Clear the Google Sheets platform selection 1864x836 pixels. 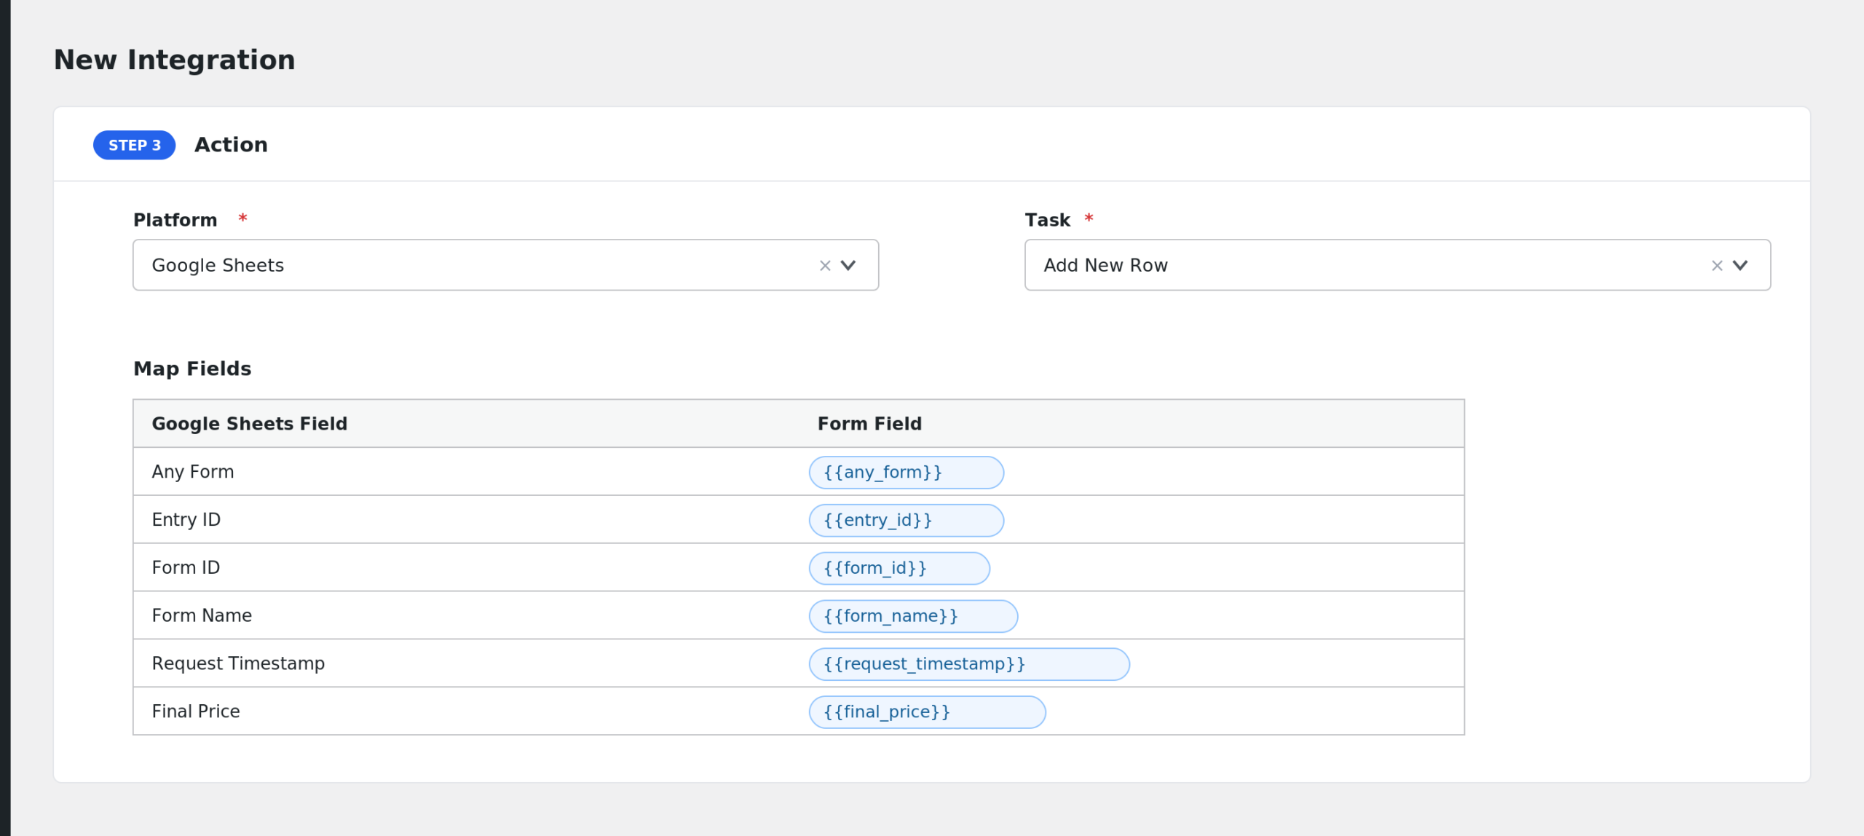tap(825, 266)
